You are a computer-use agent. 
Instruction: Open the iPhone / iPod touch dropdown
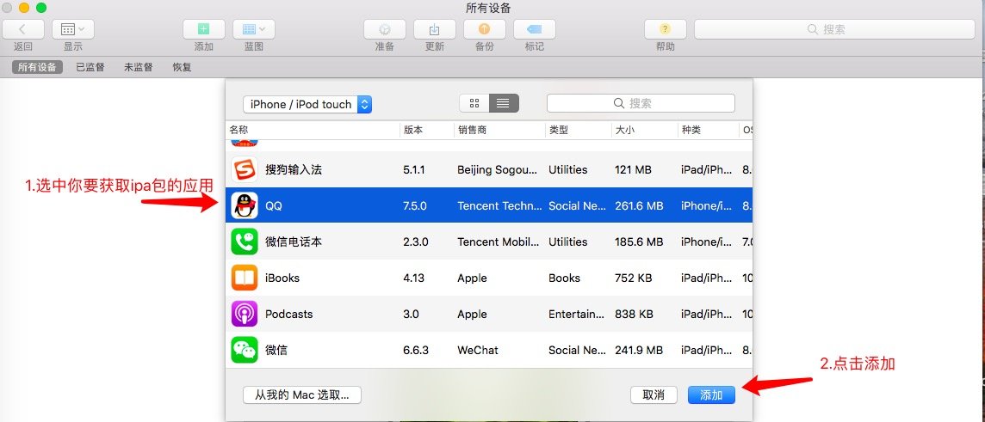tap(307, 104)
